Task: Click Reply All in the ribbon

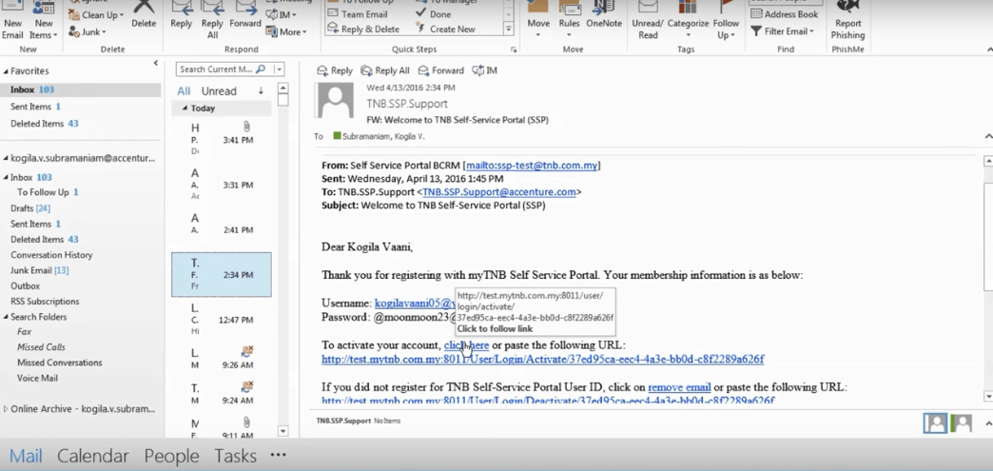Action: click(212, 20)
